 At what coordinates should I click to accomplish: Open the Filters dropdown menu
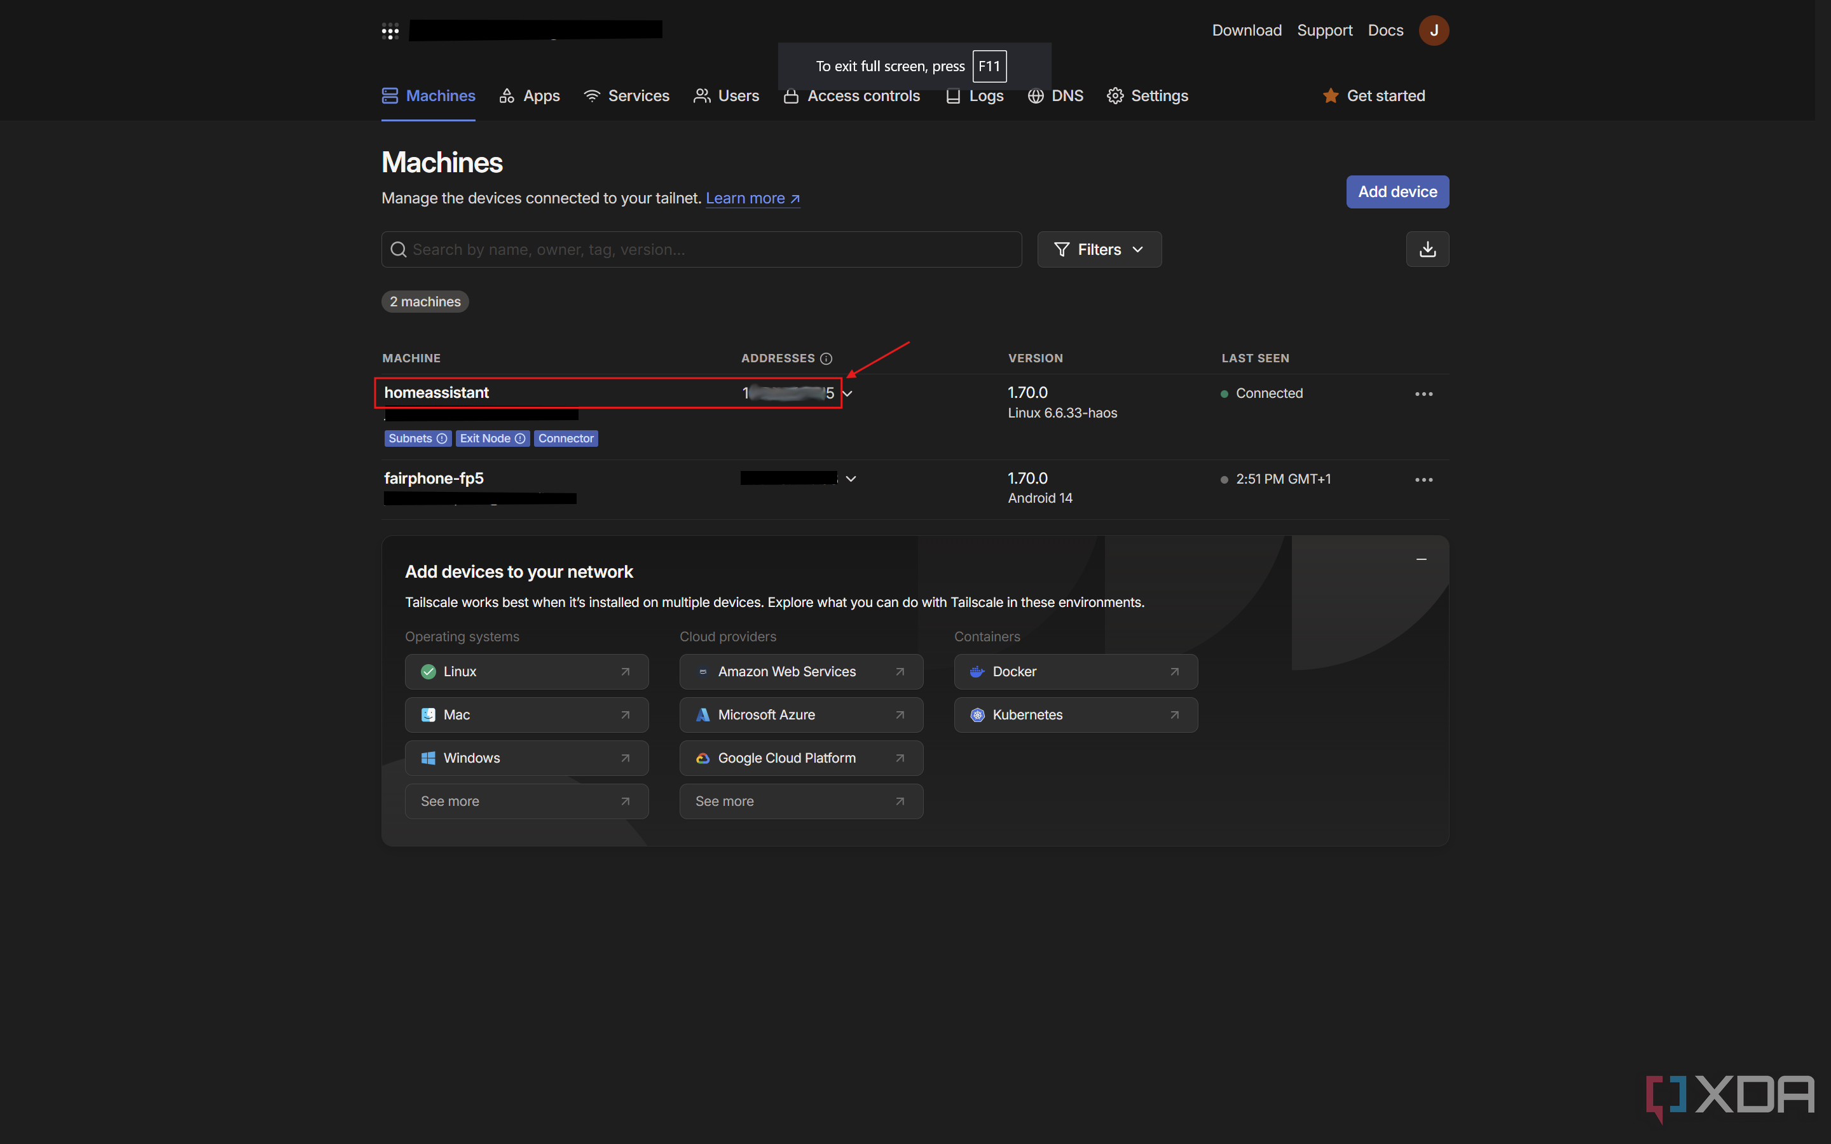(1099, 249)
